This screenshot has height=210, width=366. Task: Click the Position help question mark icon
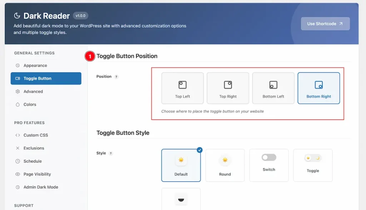pos(116,77)
